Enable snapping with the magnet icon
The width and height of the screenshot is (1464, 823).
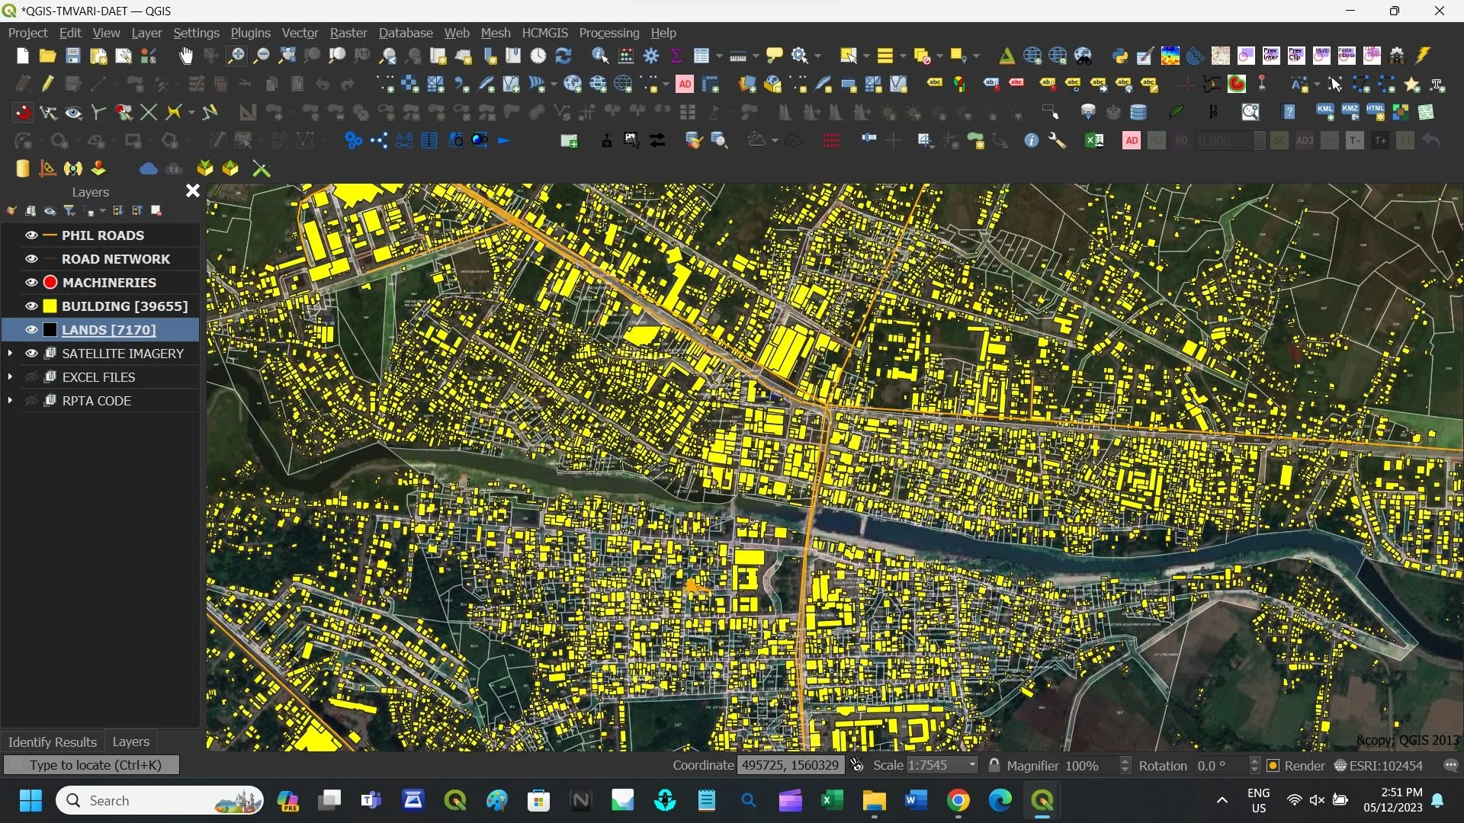click(x=23, y=113)
